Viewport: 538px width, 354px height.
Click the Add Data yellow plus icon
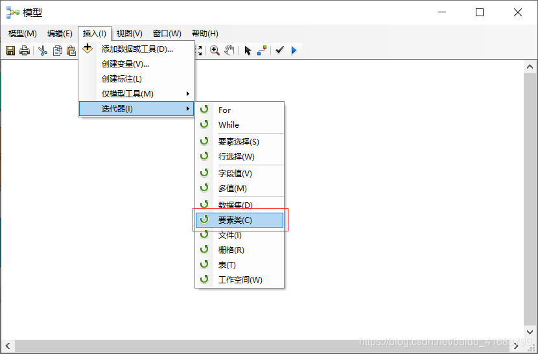(x=88, y=49)
